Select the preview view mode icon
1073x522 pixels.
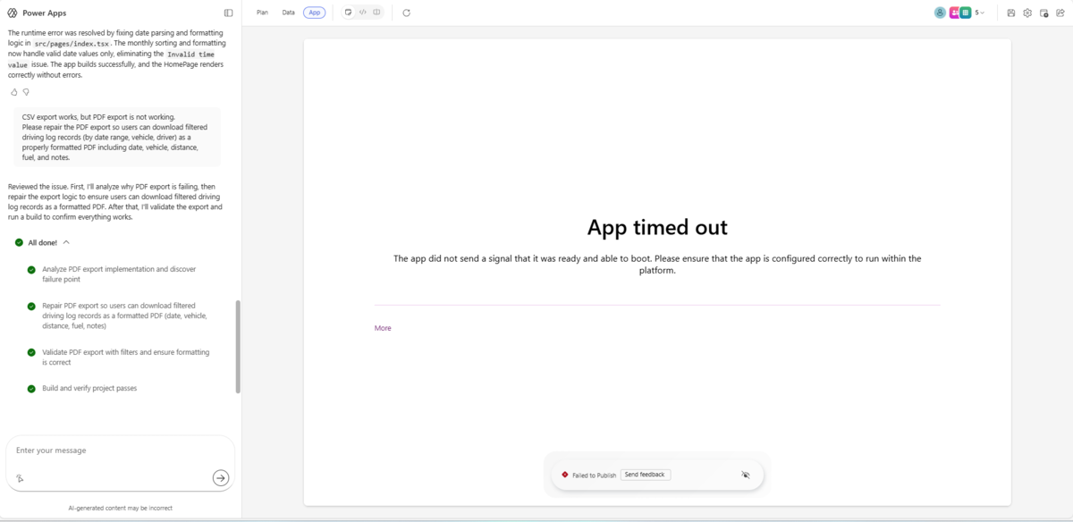pos(349,13)
